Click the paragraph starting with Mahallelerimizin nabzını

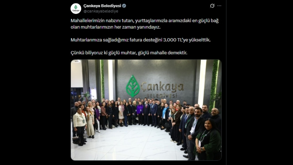click(145, 24)
